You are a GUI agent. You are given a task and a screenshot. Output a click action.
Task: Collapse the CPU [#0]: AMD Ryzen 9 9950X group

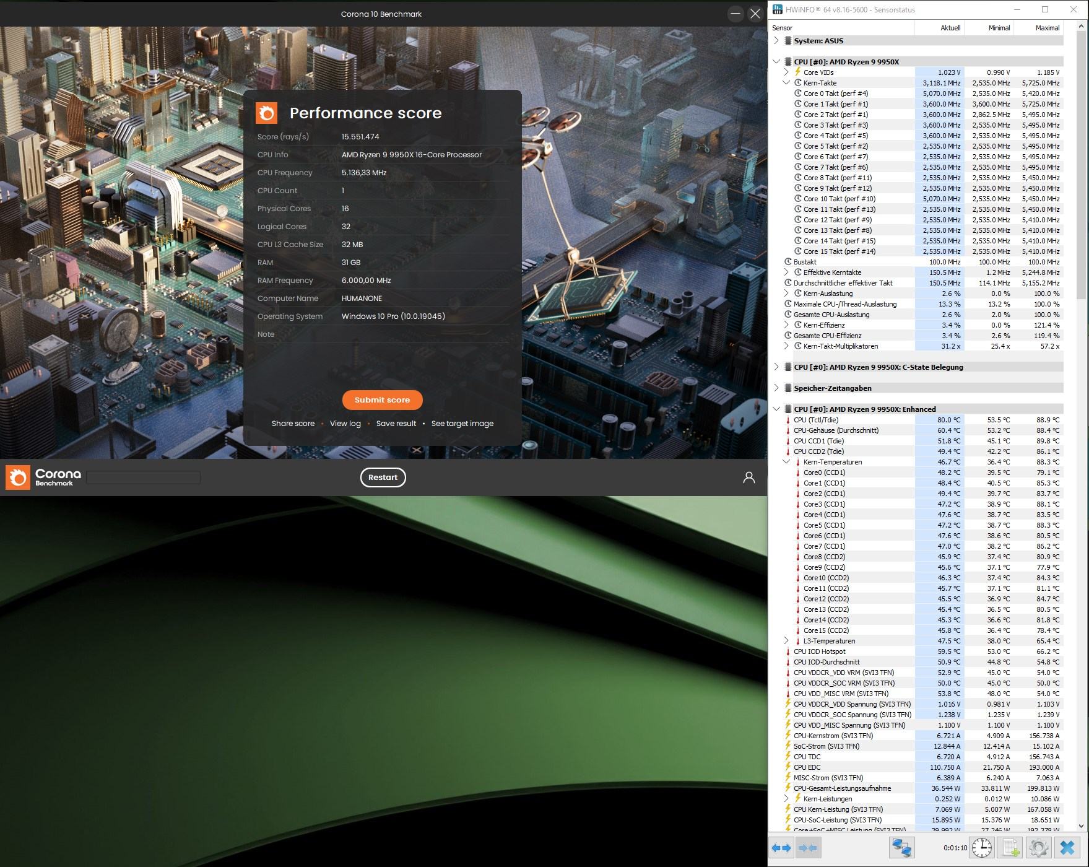point(776,62)
